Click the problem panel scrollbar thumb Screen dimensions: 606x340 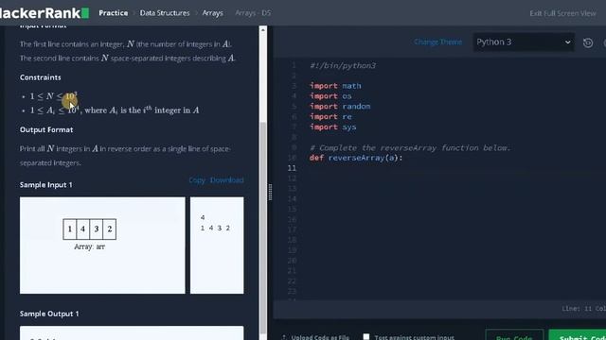click(x=263, y=228)
